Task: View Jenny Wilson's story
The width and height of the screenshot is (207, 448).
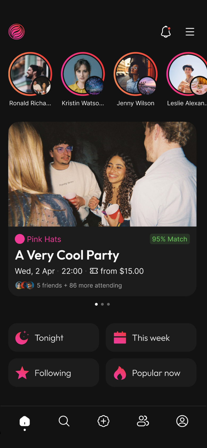Action: 136,74
